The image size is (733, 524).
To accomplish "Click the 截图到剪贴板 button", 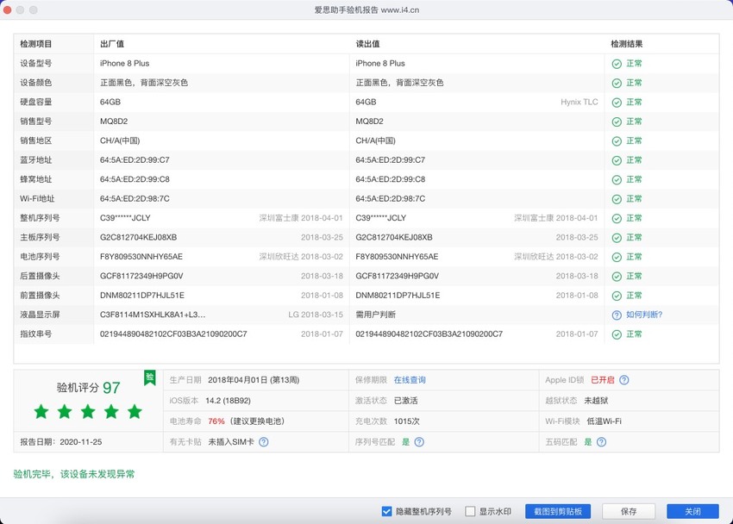I will pyautogui.click(x=558, y=511).
